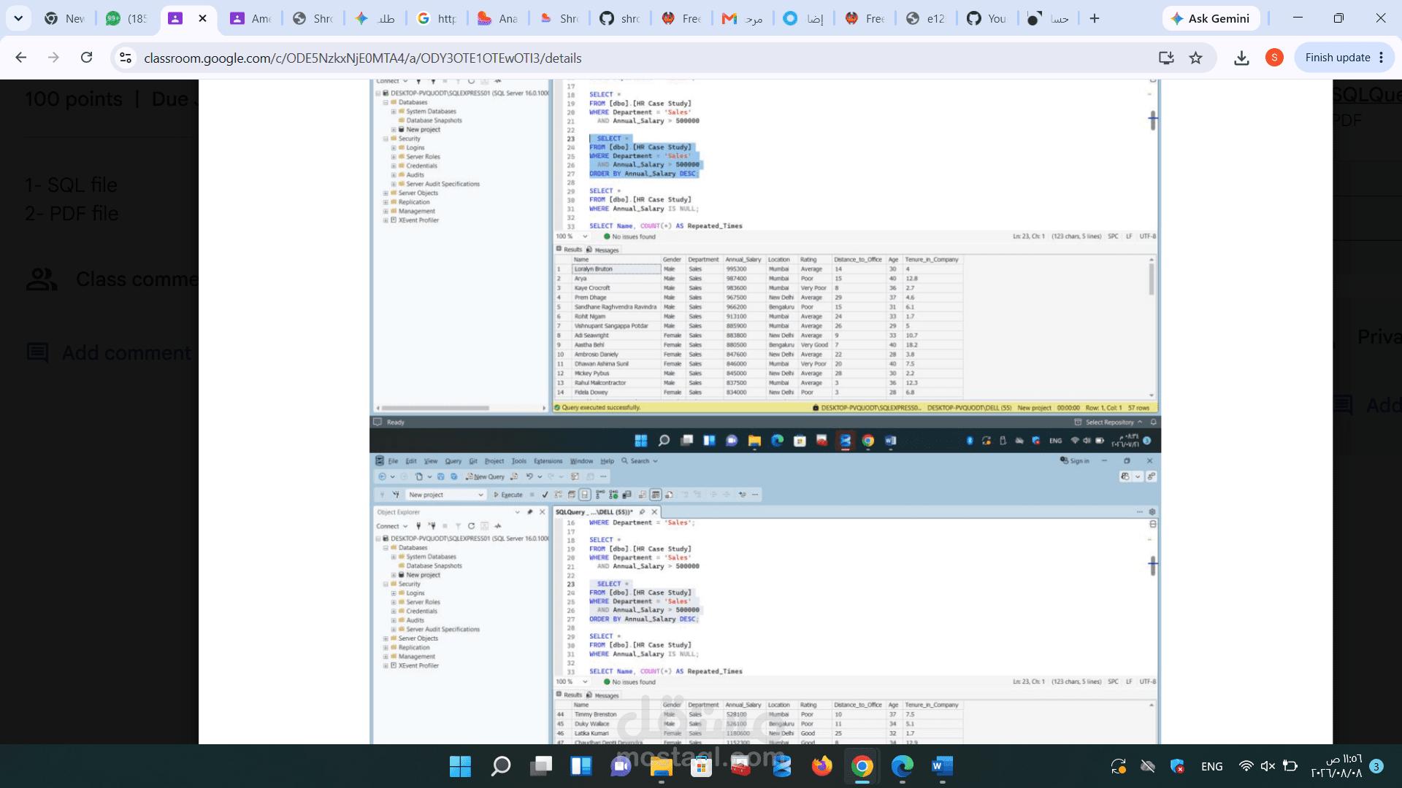The image size is (1402, 788).
Task: Select Logins in lower Object Explorer
Action: click(x=415, y=593)
